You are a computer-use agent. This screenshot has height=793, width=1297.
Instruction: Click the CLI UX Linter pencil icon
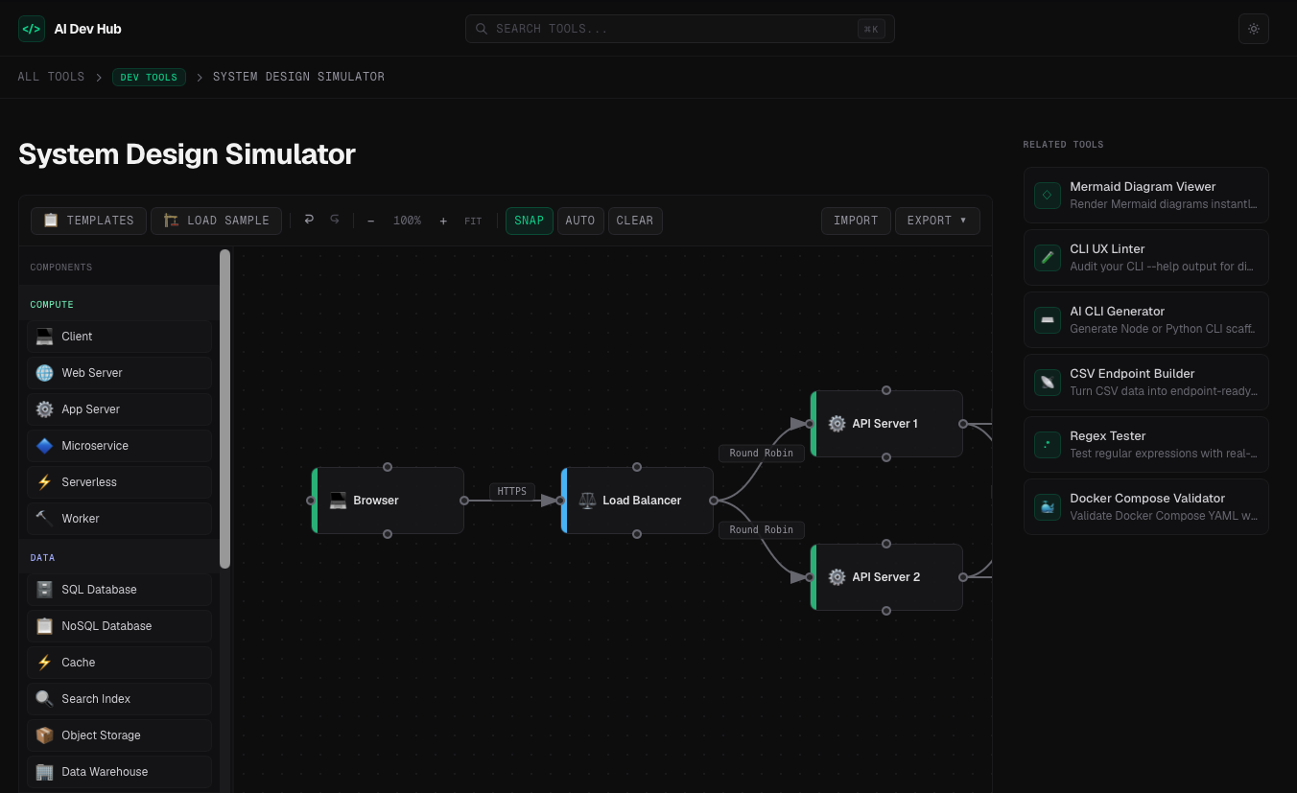1048,258
